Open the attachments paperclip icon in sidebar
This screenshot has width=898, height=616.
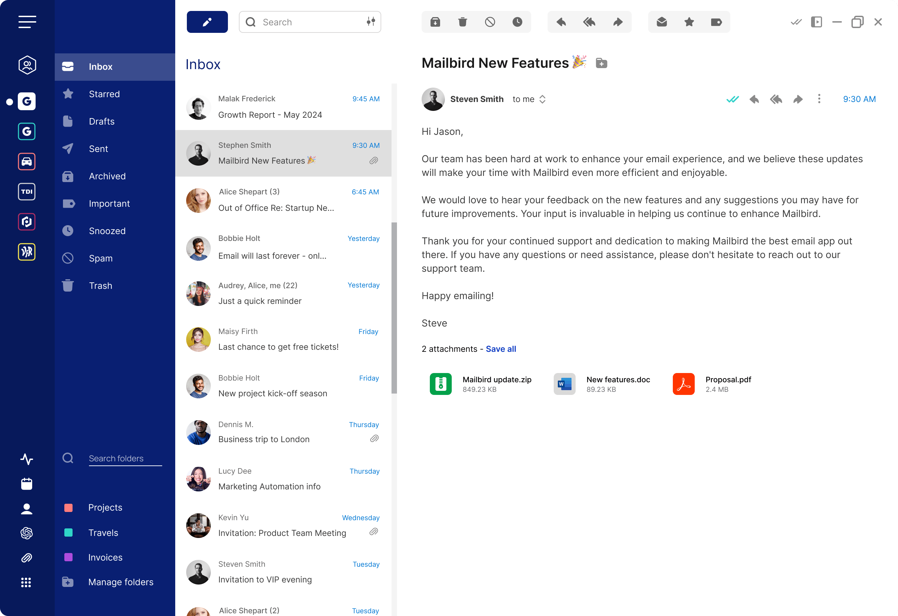[x=27, y=557]
